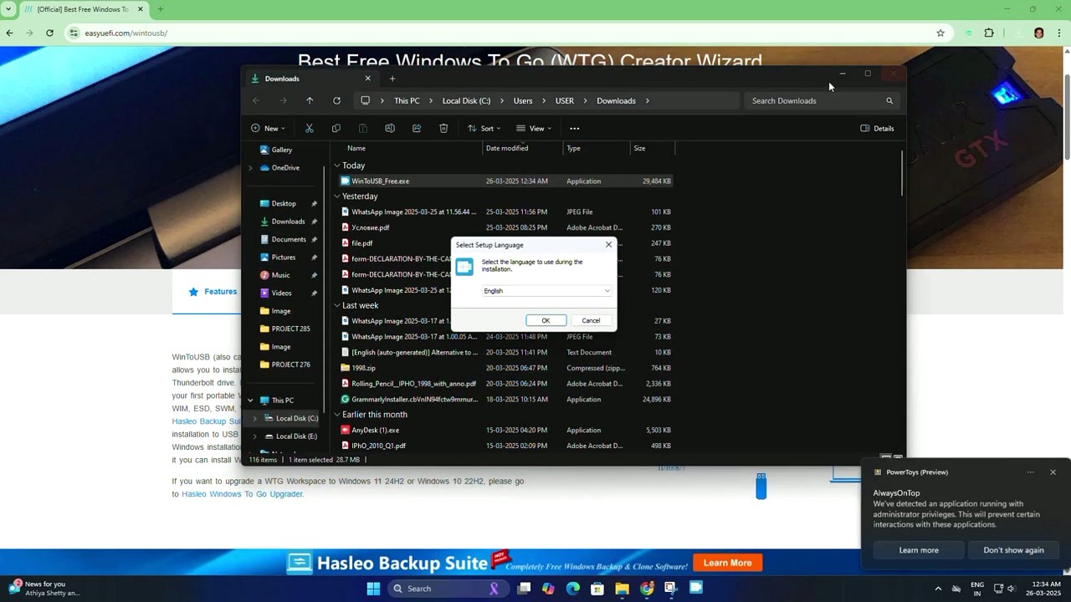The width and height of the screenshot is (1071, 602).
Task: Click Don't show again in PowerToys notification
Action: click(1013, 549)
